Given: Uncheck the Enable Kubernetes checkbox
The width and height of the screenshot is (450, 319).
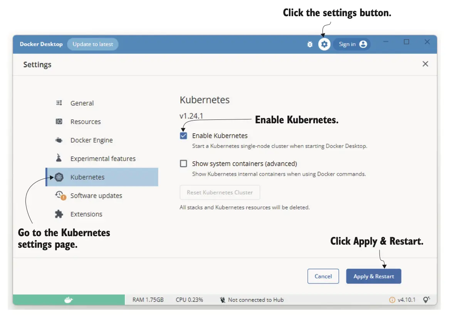Looking at the screenshot, I should pyautogui.click(x=184, y=136).
